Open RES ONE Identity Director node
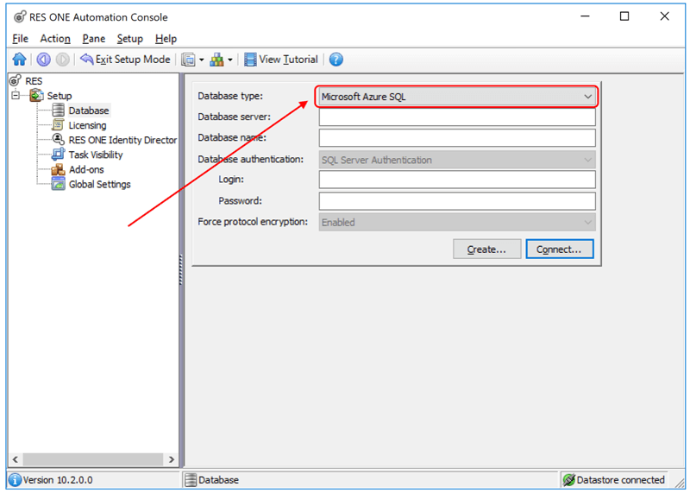This screenshot has width=690, height=493. coord(122,140)
